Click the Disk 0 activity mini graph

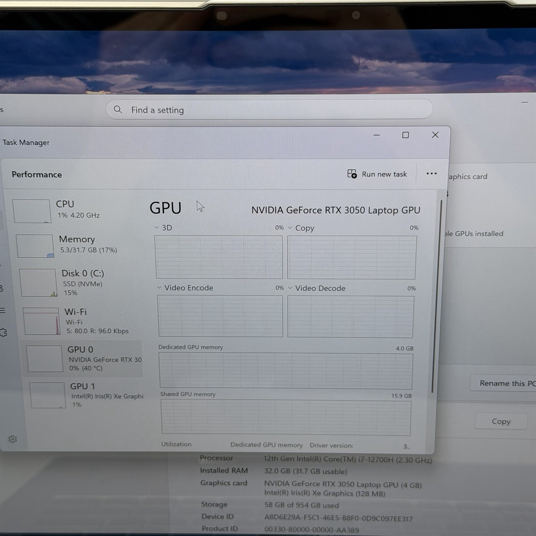(x=38, y=283)
